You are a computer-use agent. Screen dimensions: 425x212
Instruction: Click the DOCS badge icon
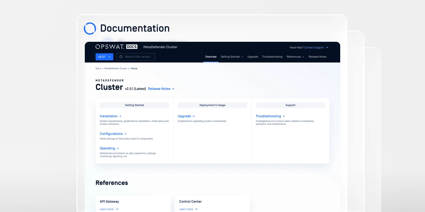click(x=132, y=47)
